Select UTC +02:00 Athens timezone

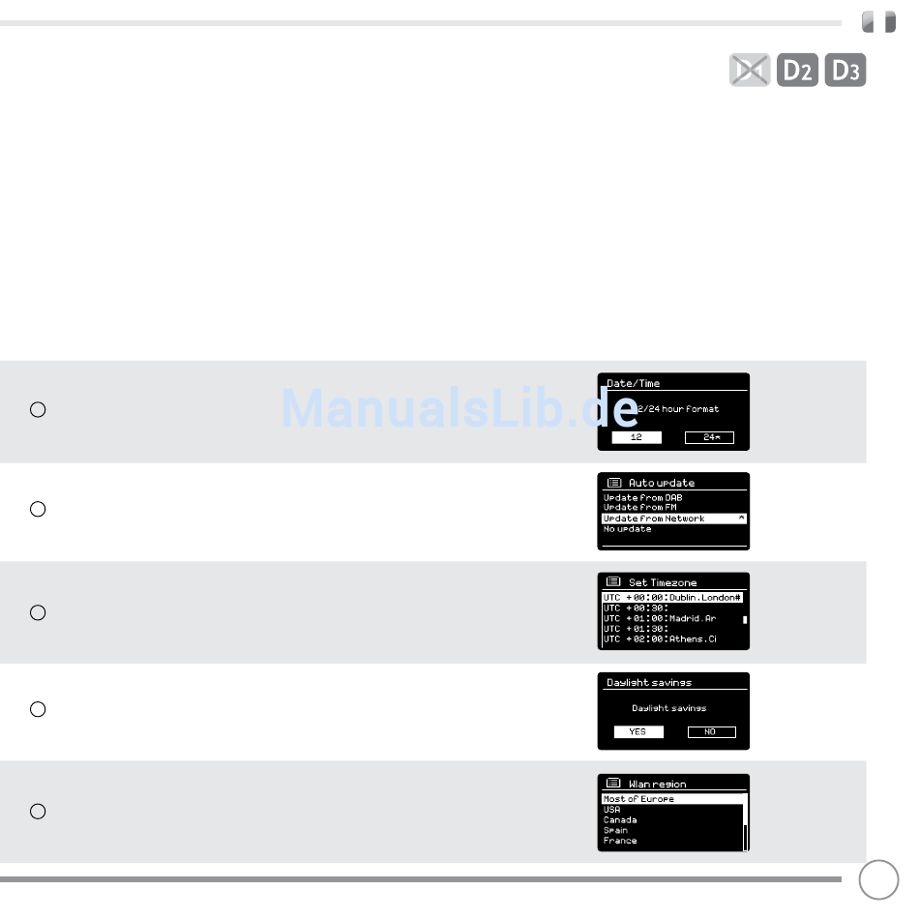[660, 638]
